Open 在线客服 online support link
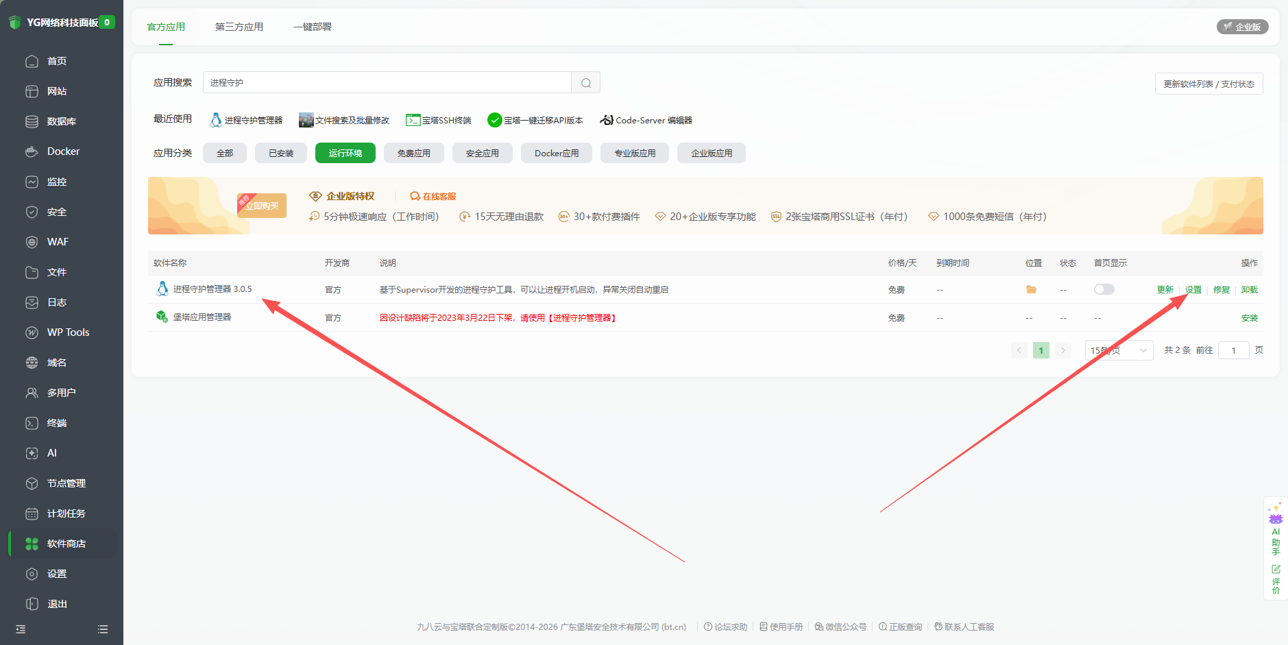The width and height of the screenshot is (1288, 645). pyautogui.click(x=433, y=196)
